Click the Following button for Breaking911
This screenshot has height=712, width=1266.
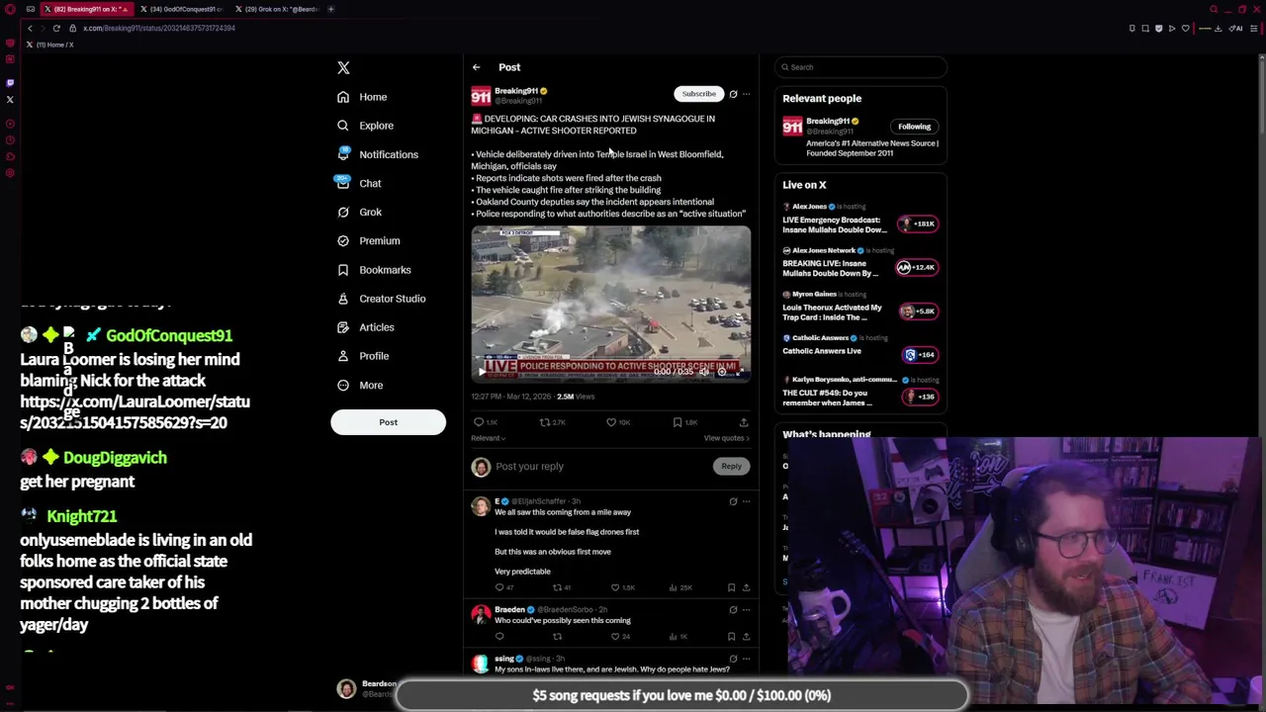pyautogui.click(x=914, y=127)
